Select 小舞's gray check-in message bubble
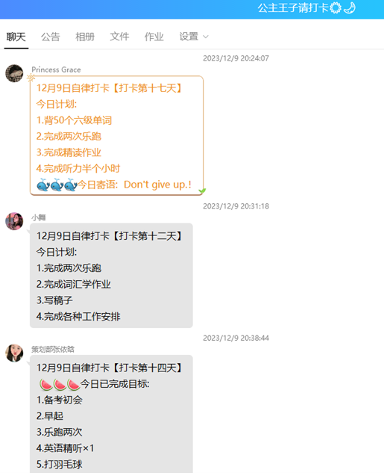Screen dimensions: 384x473 111,276
